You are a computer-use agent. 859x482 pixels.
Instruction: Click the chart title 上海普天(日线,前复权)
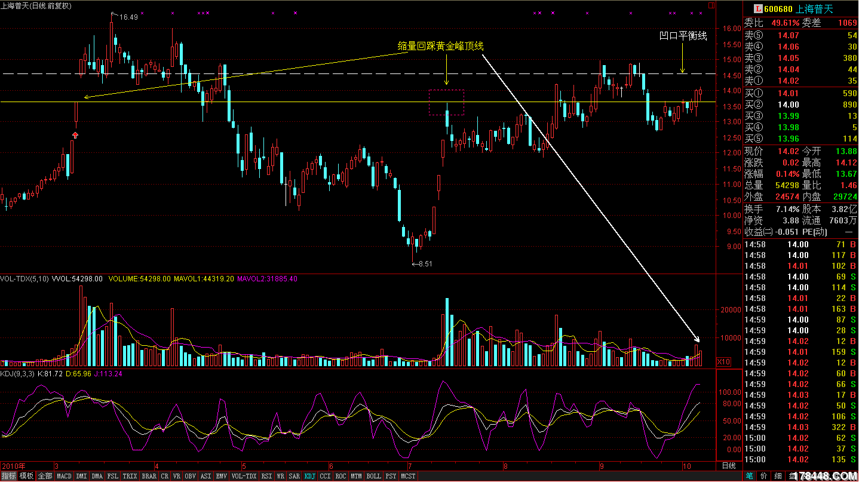(x=36, y=5)
